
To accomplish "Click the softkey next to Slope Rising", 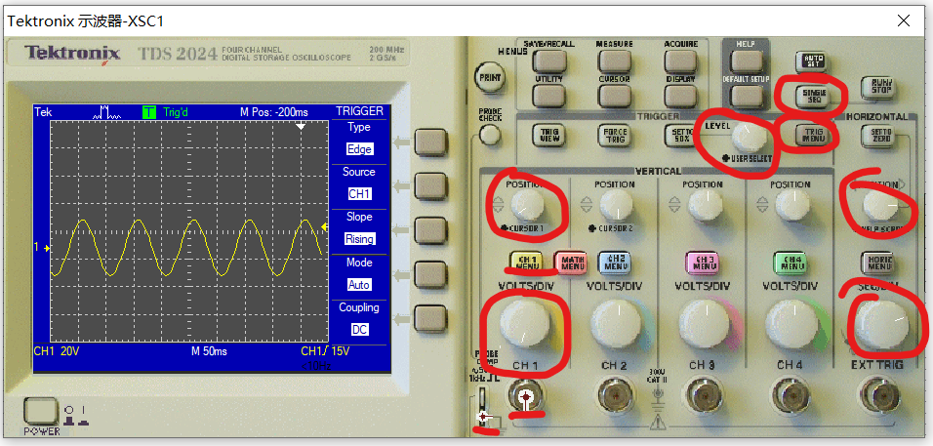I will point(430,229).
